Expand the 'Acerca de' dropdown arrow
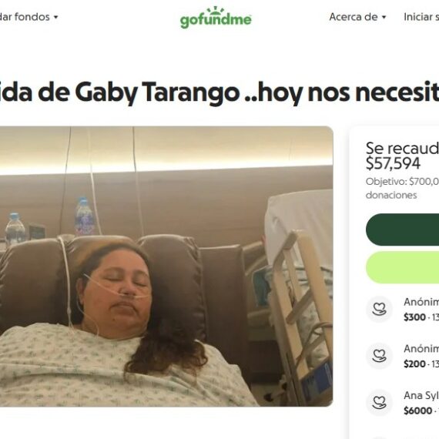Viewport: 439px width, 439px height. point(384,18)
